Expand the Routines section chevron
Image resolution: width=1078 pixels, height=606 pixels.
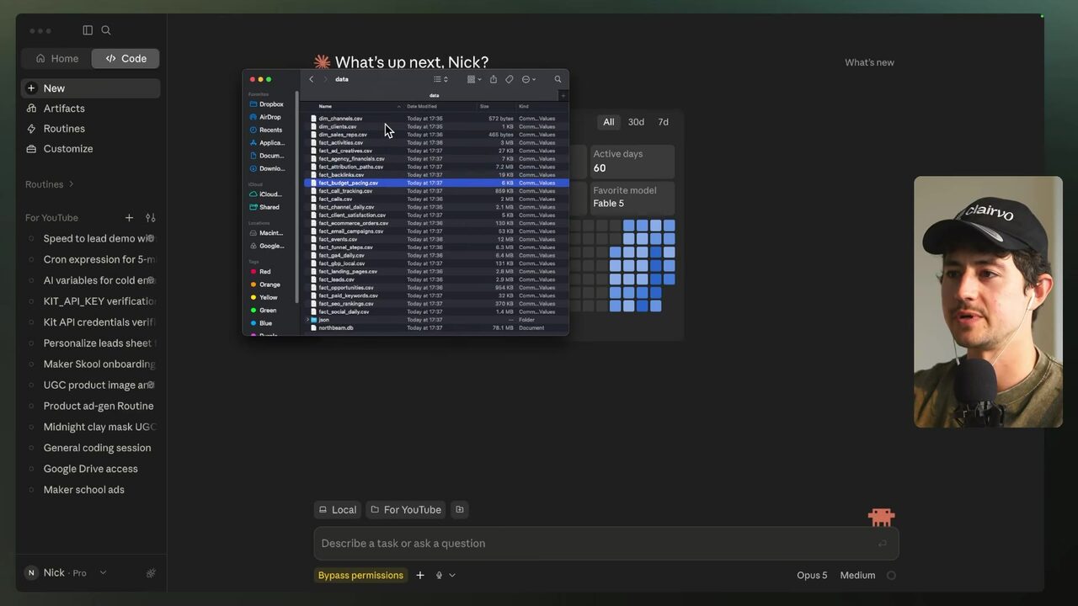pyautogui.click(x=71, y=184)
